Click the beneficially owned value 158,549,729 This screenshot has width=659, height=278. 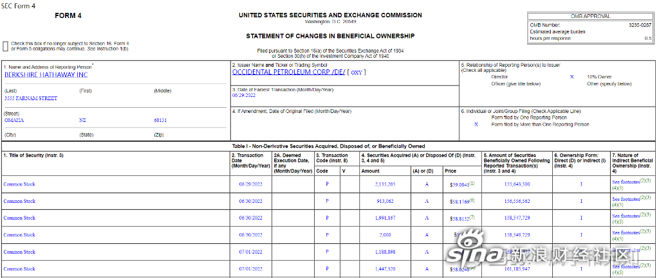tap(518, 235)
